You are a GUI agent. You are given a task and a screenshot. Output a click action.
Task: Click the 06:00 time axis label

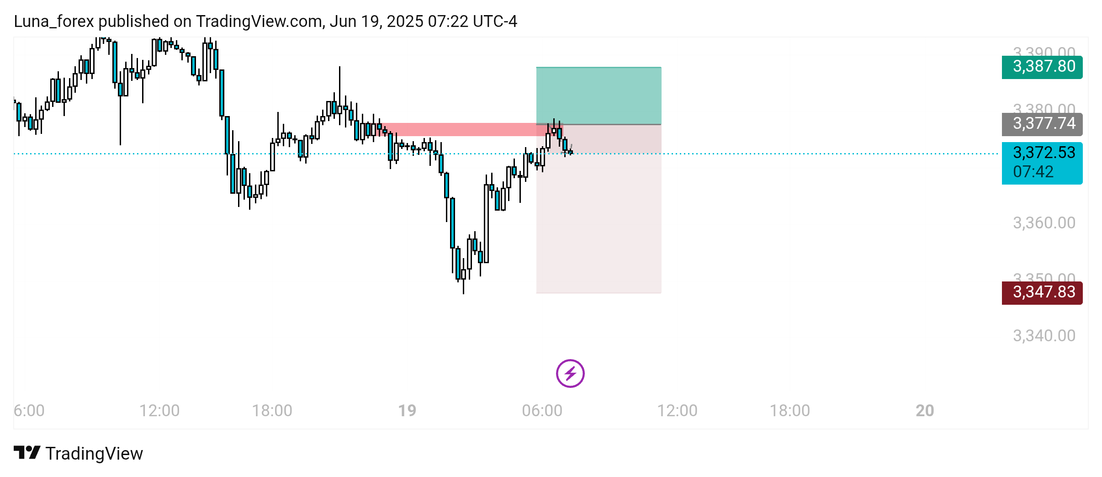(542, 410)
